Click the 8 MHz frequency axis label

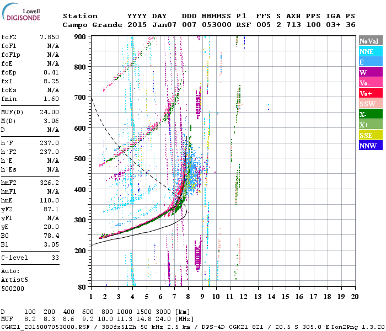[188, 297]
